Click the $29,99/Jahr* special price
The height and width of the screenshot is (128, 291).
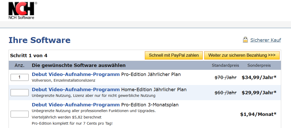click(259, 93)
